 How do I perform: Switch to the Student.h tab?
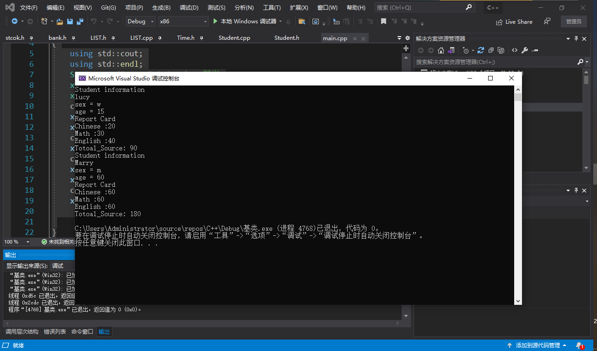click(287, 38)
